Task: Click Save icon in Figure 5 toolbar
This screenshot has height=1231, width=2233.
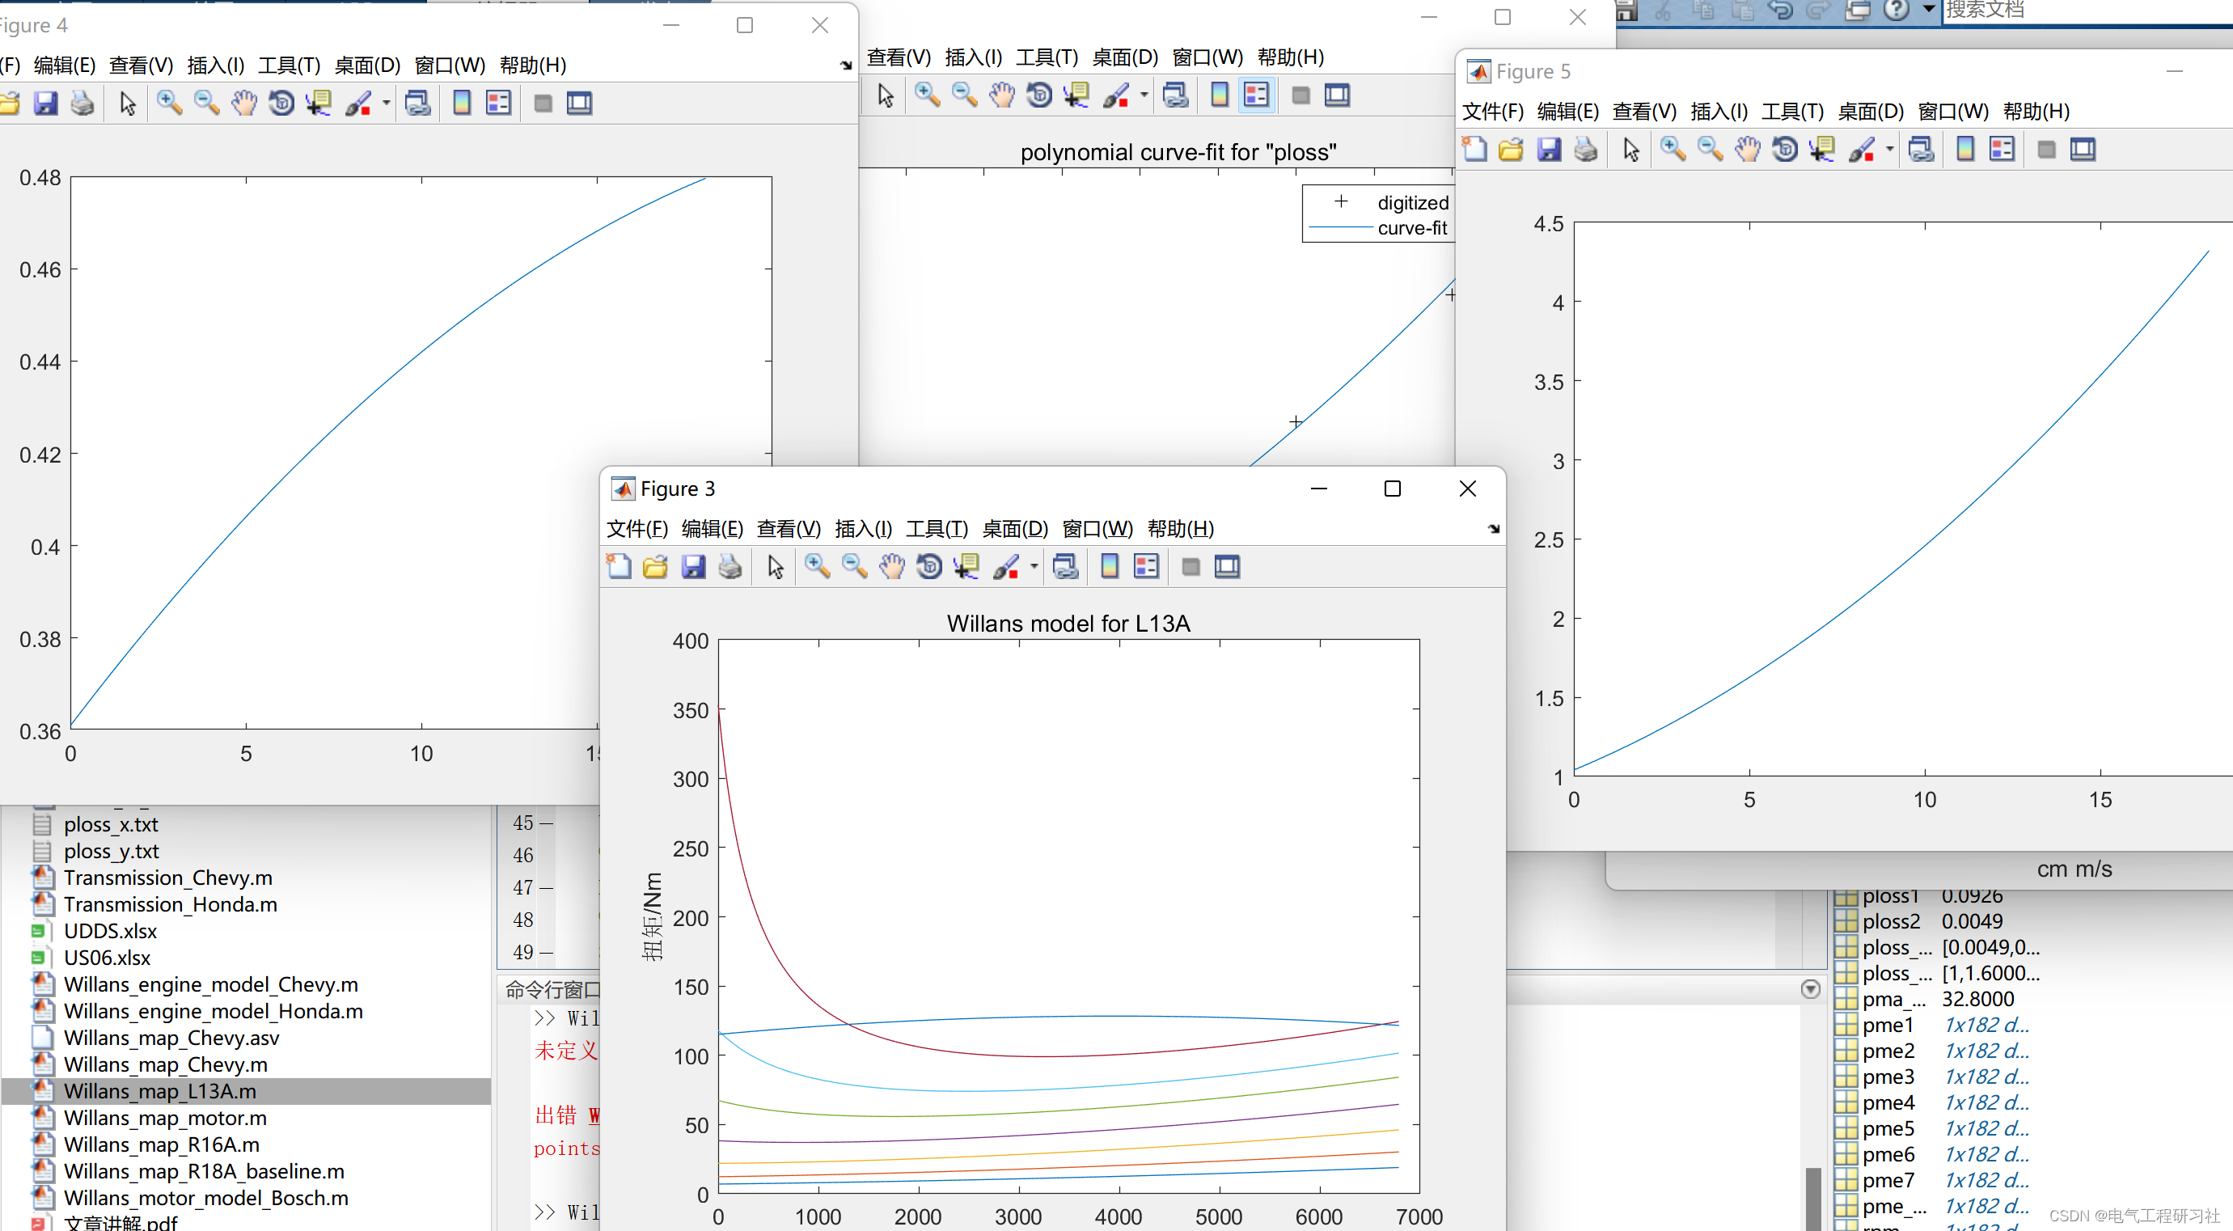Action: click(1549, 149)
